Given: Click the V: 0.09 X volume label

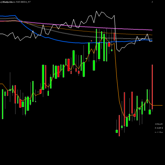Looking at the screenshot, I should [x=159, y=128].
